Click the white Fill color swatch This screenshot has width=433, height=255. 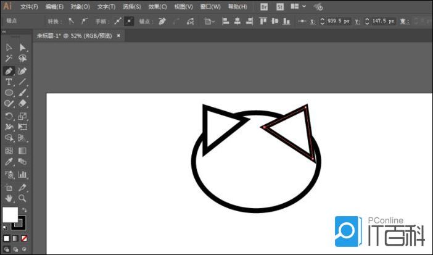click(x=10, y=214)
